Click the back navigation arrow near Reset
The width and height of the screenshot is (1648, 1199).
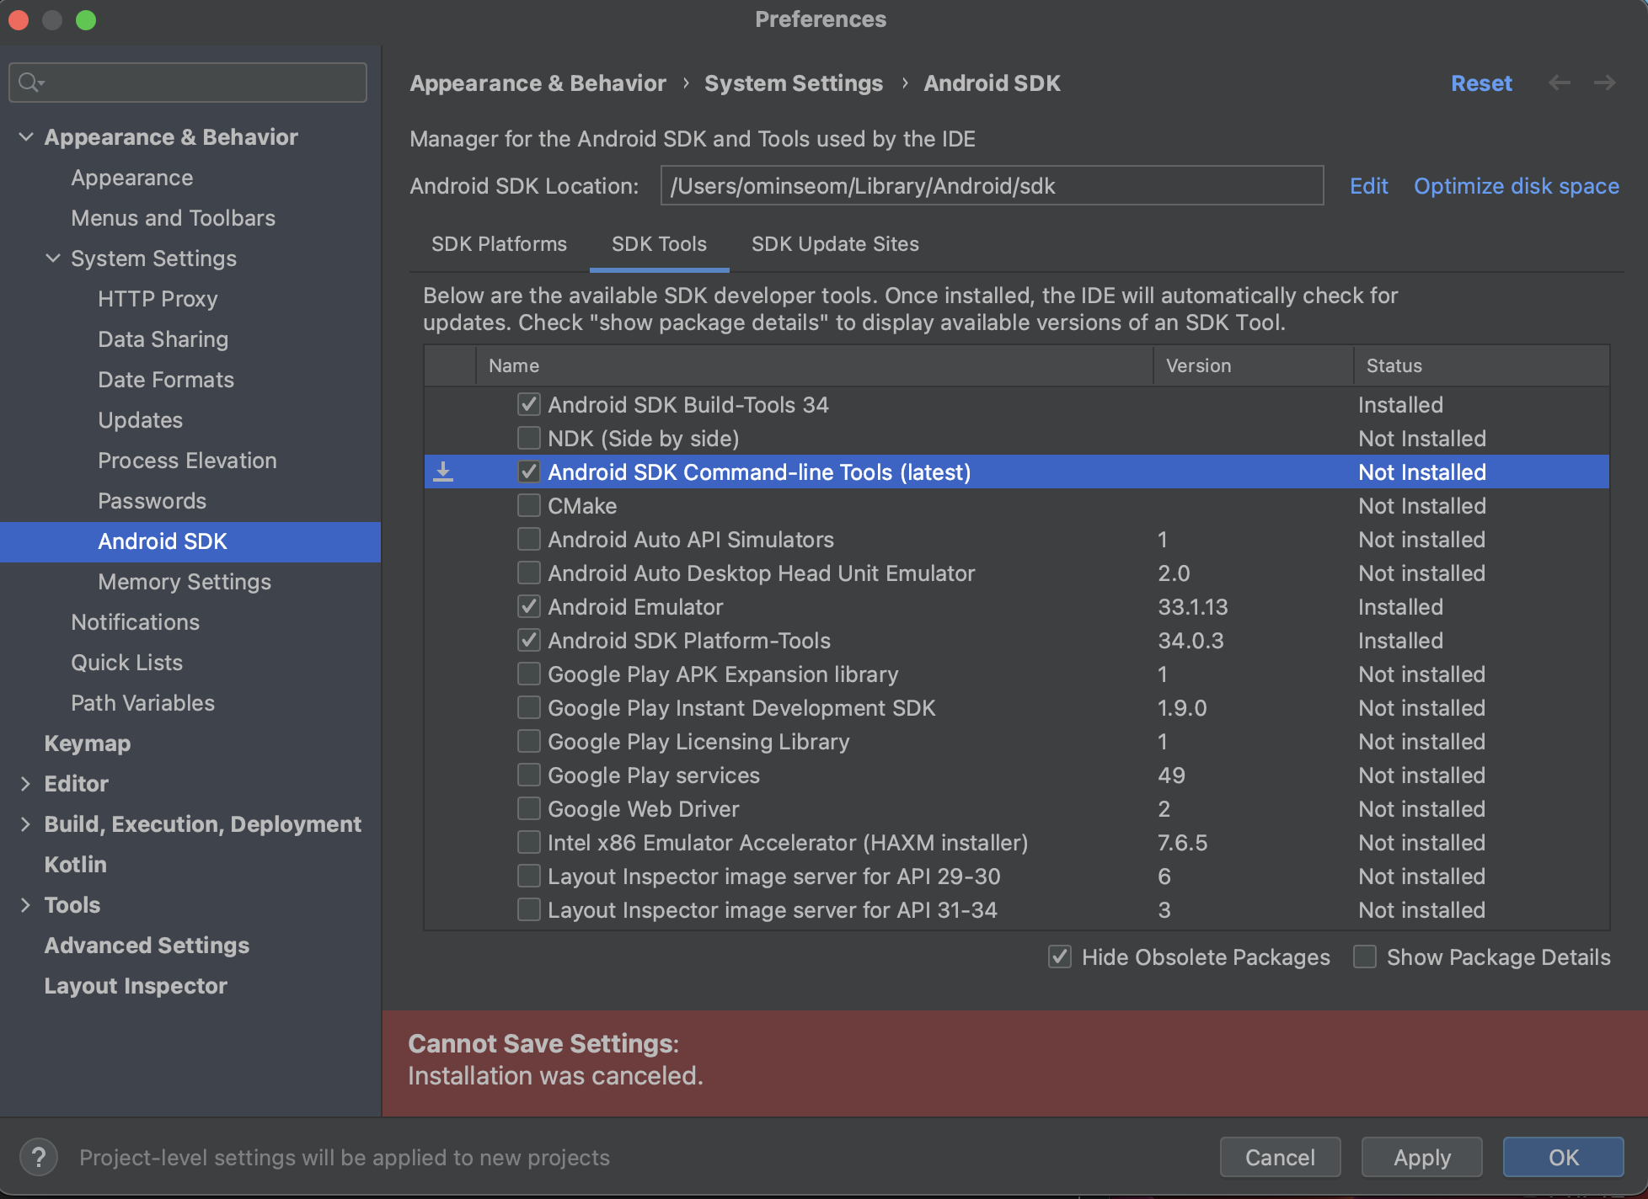1560,83
